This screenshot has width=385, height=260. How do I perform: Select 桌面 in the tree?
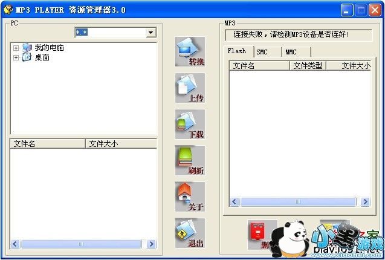point(42,57)
